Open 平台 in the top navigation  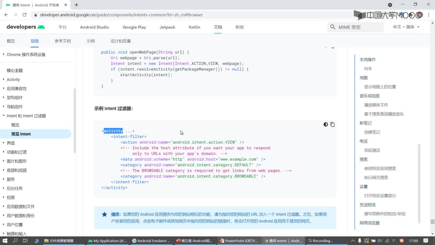point(62,27)
